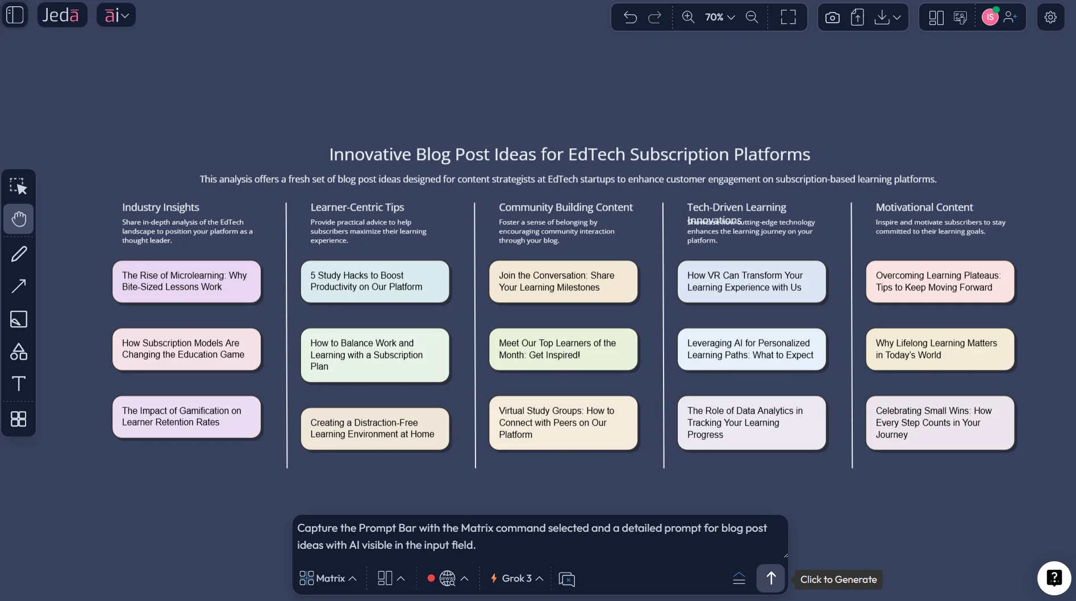1076x601 pixels.
Task: Open the ai menu next to Jeda logo
Action: click(x=116, y=14)
